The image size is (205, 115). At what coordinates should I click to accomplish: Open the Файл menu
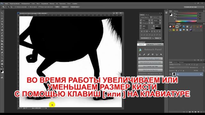coord(6,4)
